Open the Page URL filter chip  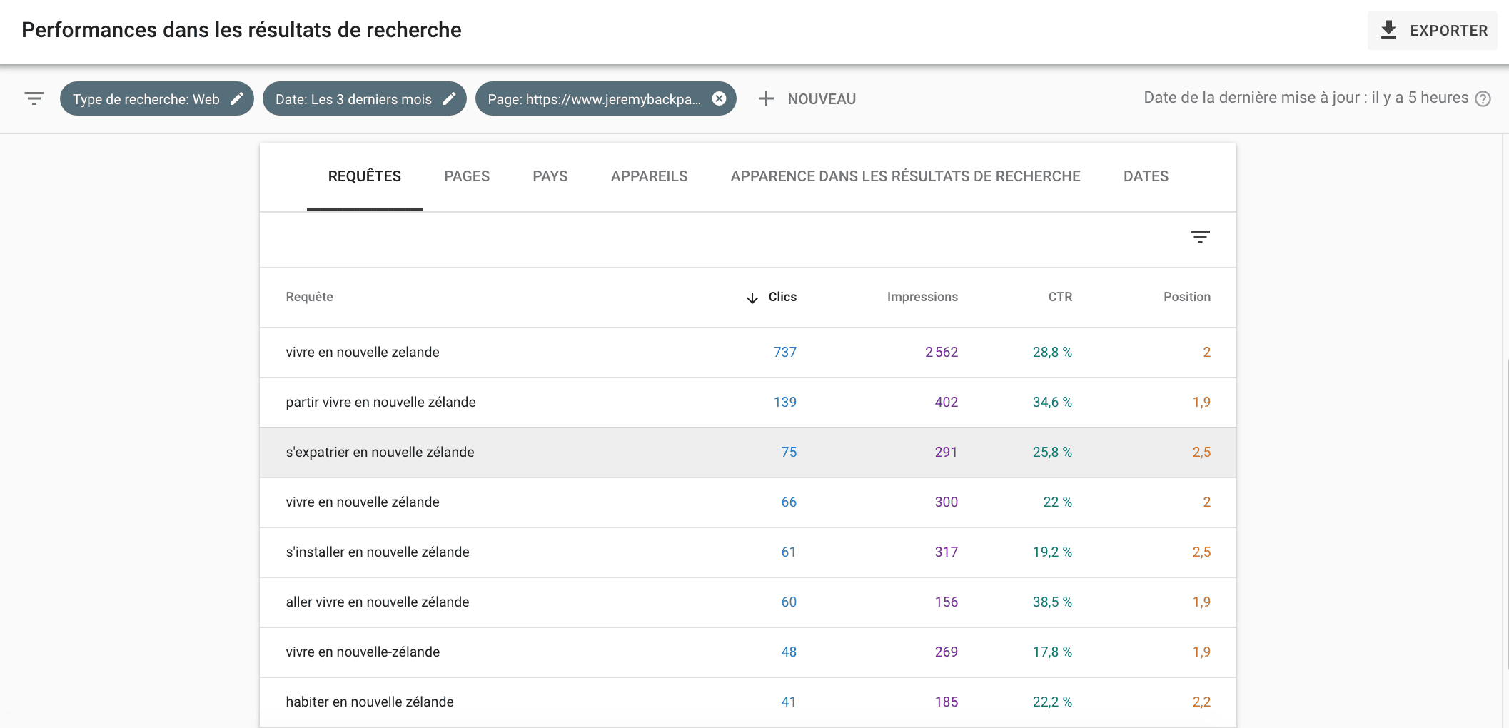[x=605, y=98]
